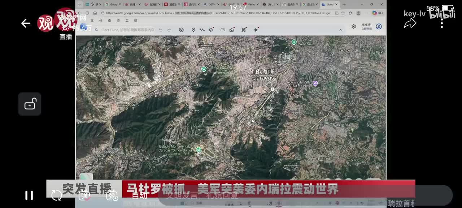This screenshot has width=462, height=208.
Task: Open the danmaku settings icon
Action: coord(112,195)
